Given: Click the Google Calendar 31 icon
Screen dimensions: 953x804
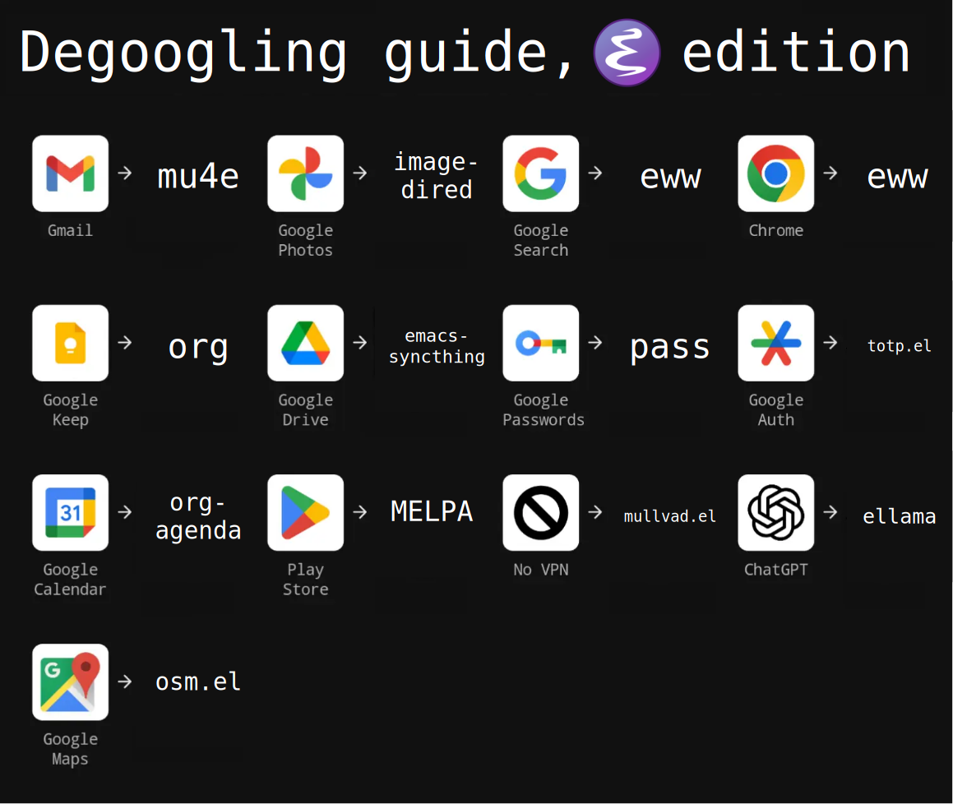Looking at the screenshot, I should coord(70,512).
